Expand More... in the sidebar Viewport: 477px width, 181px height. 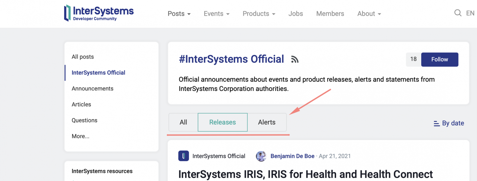coord(80,136)
